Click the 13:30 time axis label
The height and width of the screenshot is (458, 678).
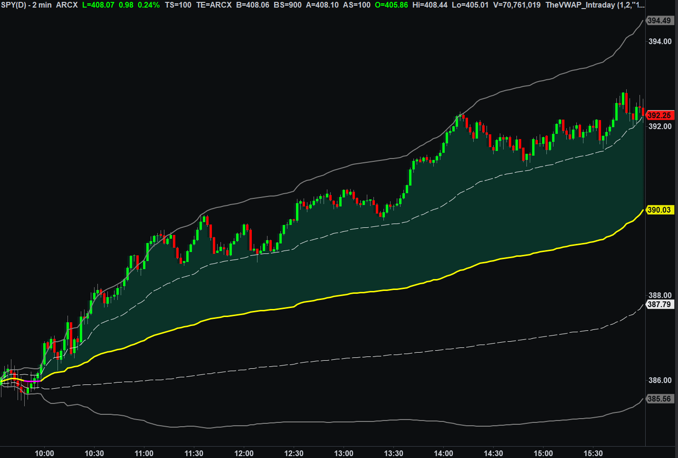tap(393, 453)
